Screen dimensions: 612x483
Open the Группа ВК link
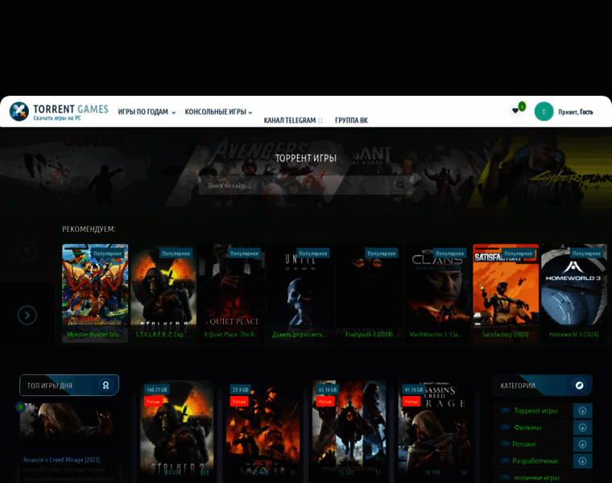click(x=351, y=120)
